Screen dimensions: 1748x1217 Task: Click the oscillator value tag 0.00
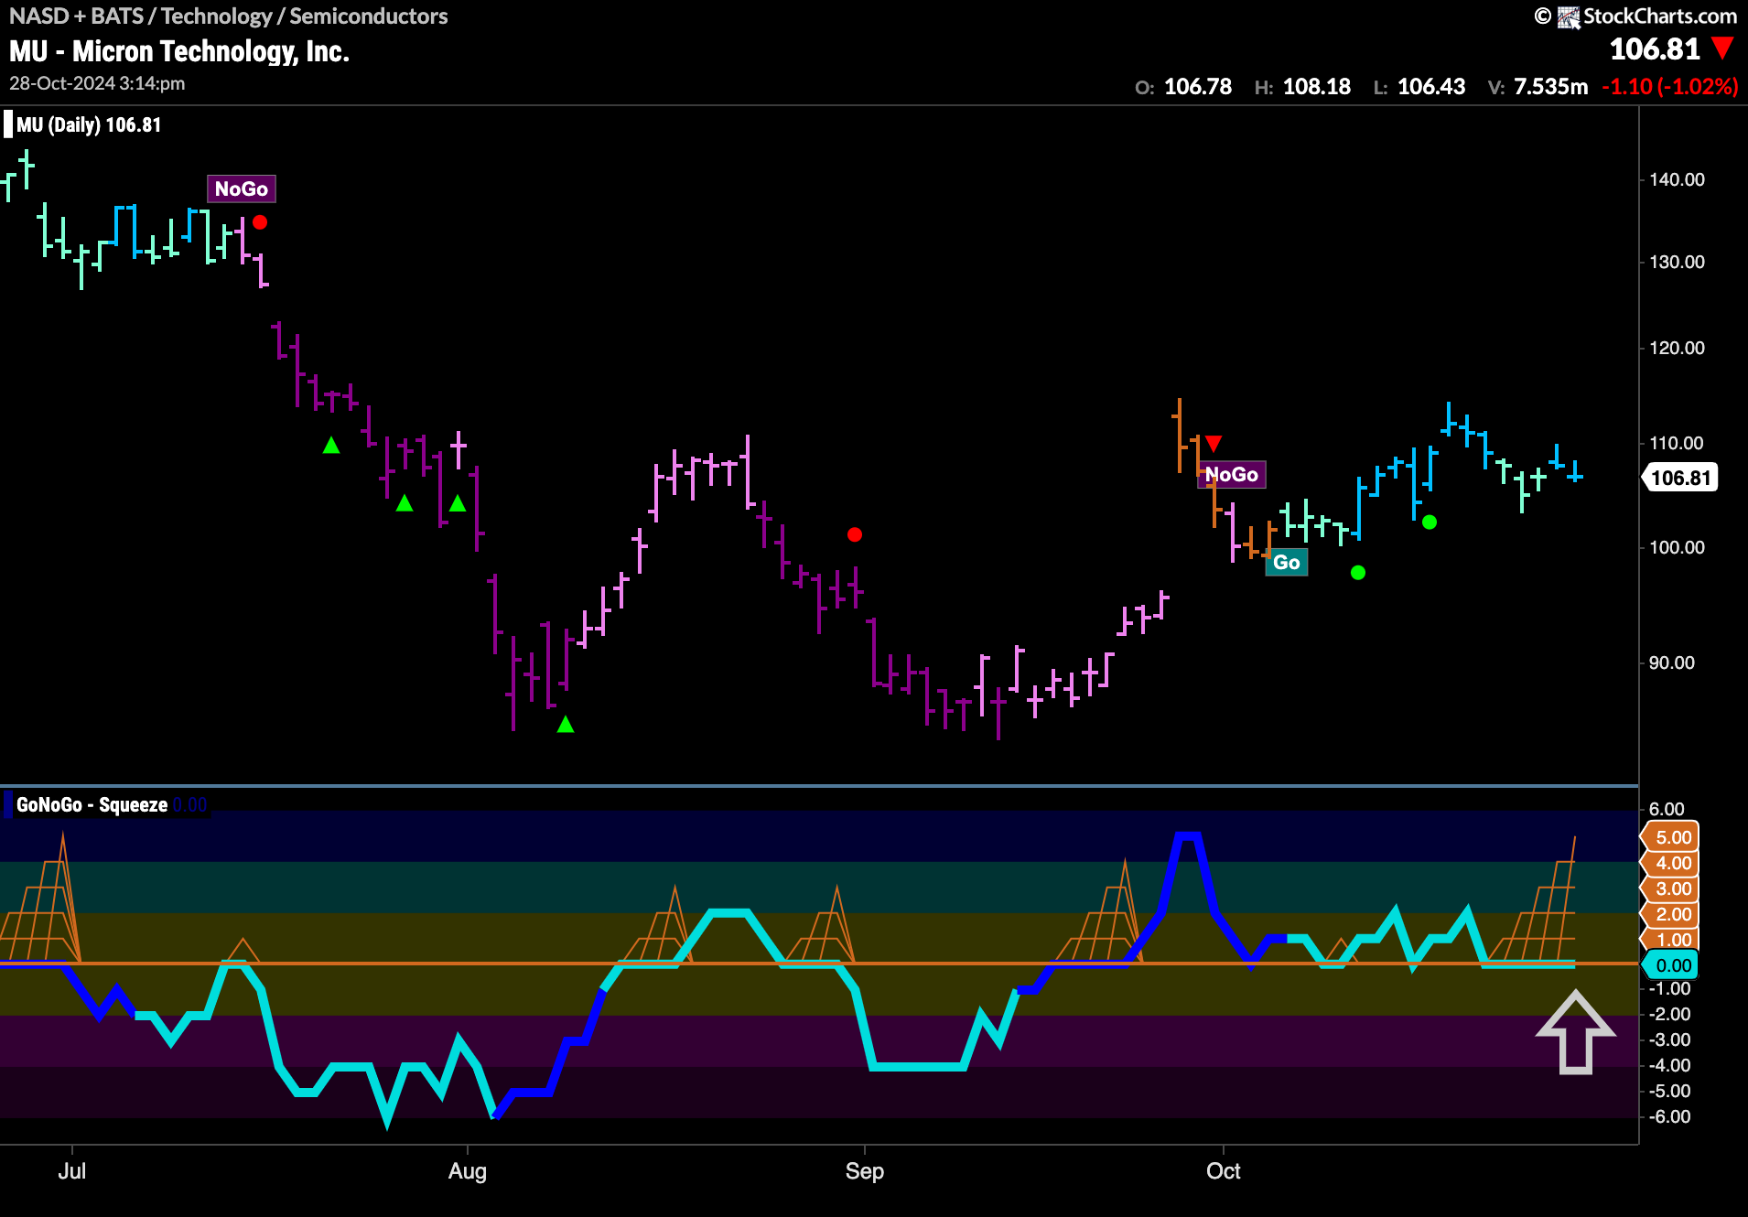pyautogui.click(x=1671, y=965)
